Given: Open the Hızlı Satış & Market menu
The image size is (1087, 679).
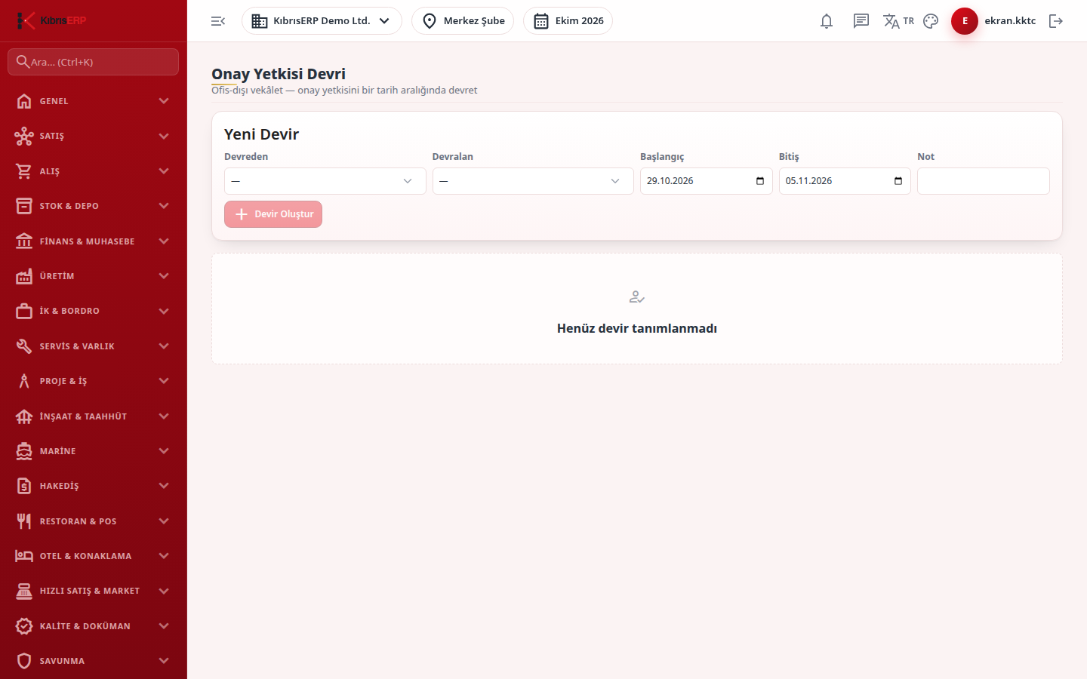Looking at the screenshot, I should [x=94, y=591].
